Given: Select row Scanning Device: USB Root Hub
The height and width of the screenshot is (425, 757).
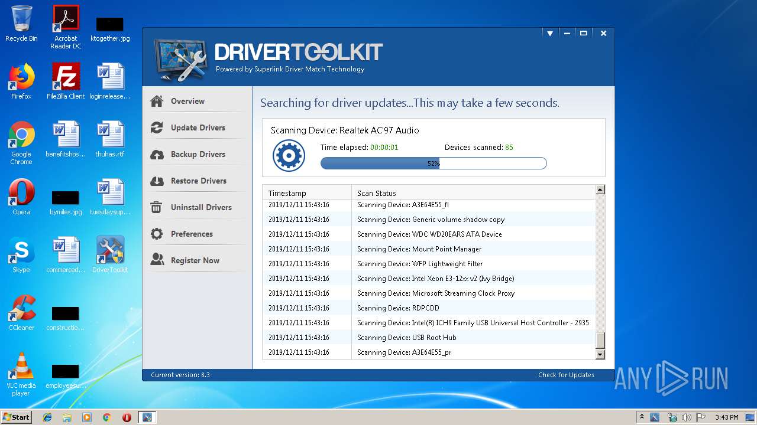Looking at the screenshot, I should click(x=429, y=338).
